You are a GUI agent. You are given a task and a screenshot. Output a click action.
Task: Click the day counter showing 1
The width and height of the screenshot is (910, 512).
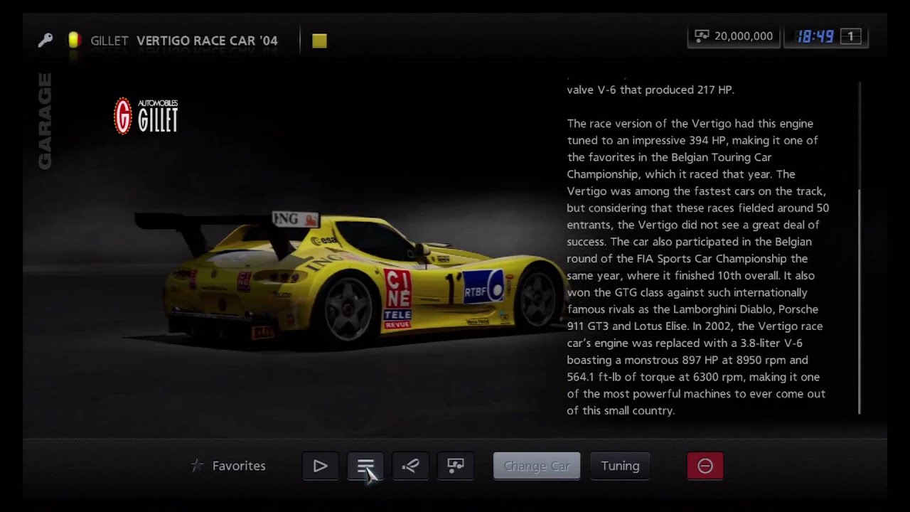[x=850, y=36]
